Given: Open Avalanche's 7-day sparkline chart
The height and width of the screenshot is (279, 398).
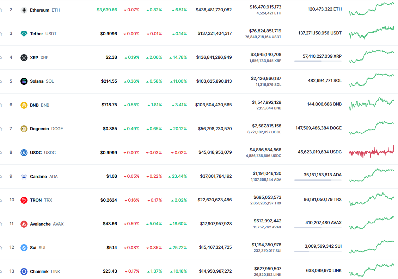Looking at the screenshot, I should [x=371, y=223].
